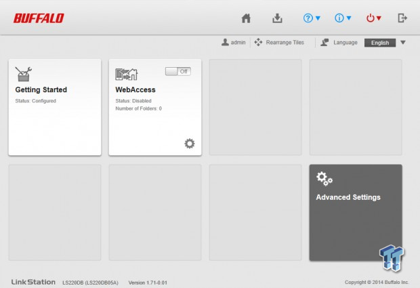
Task: Click the WebAccess phone-house icon
Action: click(127, 75)
